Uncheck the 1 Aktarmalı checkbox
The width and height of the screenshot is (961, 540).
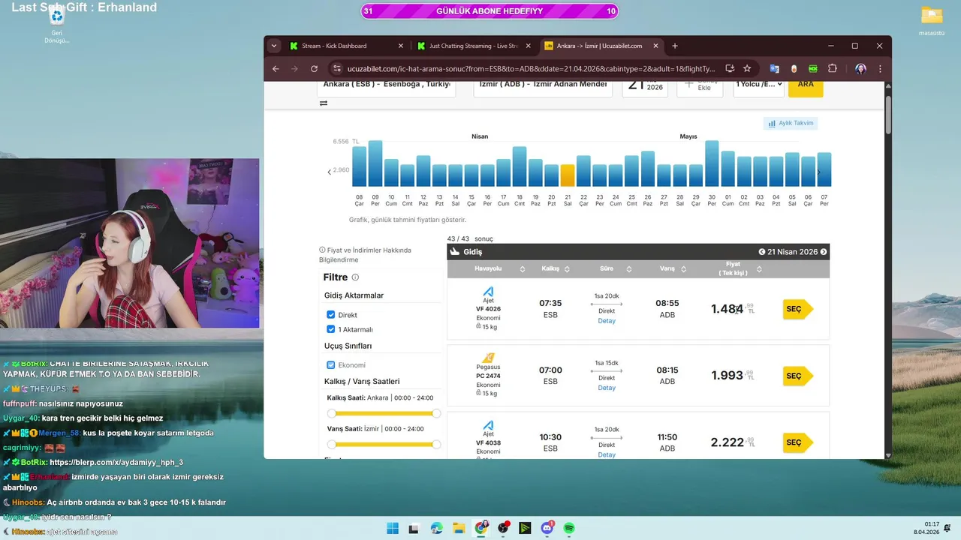pyautogui.click(x=331, y=329)
